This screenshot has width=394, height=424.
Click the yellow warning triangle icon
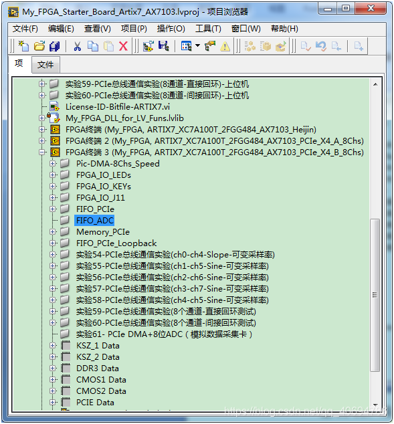pyautogui.click(x=225, y=47)
